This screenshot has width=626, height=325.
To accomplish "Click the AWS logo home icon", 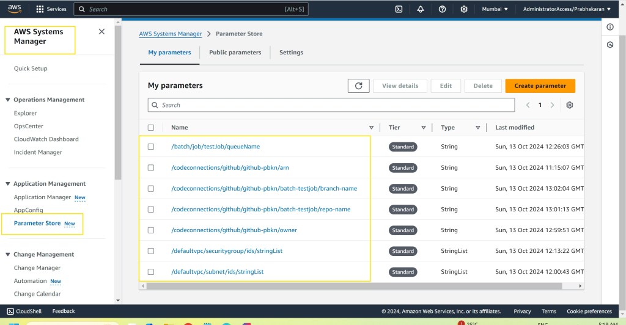I will coord(15,9).
